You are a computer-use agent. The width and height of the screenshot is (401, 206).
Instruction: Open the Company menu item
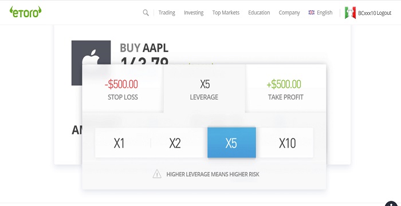(289, 13)
